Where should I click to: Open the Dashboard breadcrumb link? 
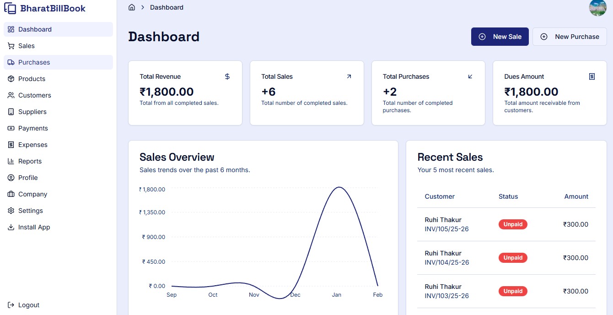click(167, 7)
